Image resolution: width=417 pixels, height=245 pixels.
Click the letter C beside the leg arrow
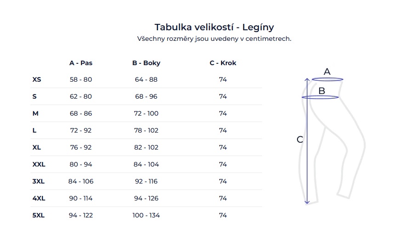300,139
